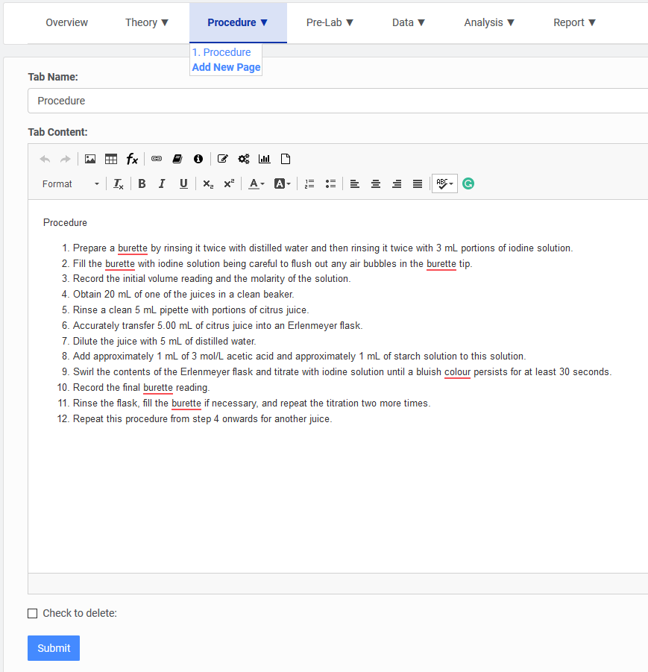Viewport: 648px width, 672px height.
Task: Toggle underline formatting
Action: tap(183, 184)
